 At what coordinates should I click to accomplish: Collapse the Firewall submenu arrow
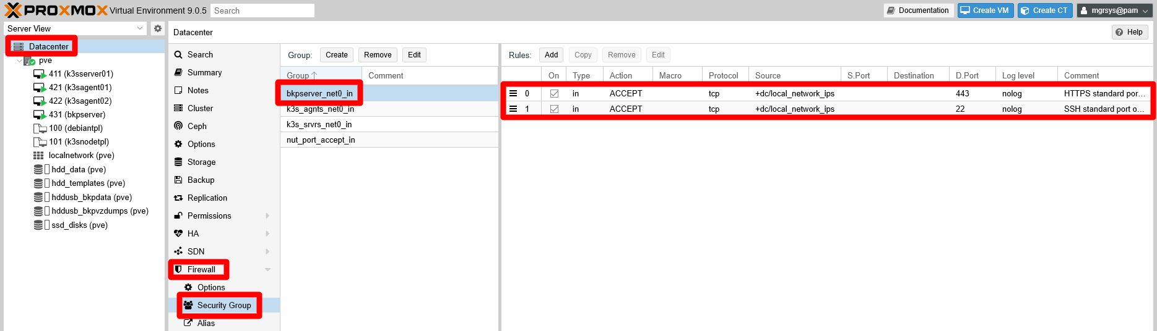[267, 269]
